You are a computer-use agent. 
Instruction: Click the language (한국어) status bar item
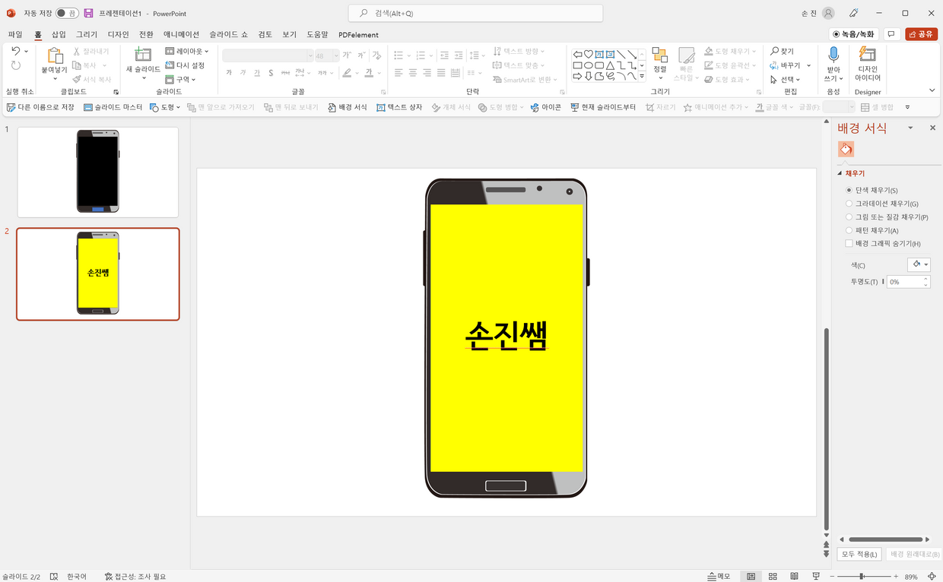[76, 577]
